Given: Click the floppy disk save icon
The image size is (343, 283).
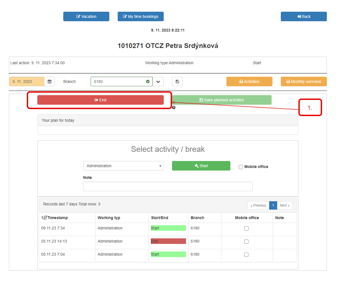Looking at the screenshot, I should (177, 81).
